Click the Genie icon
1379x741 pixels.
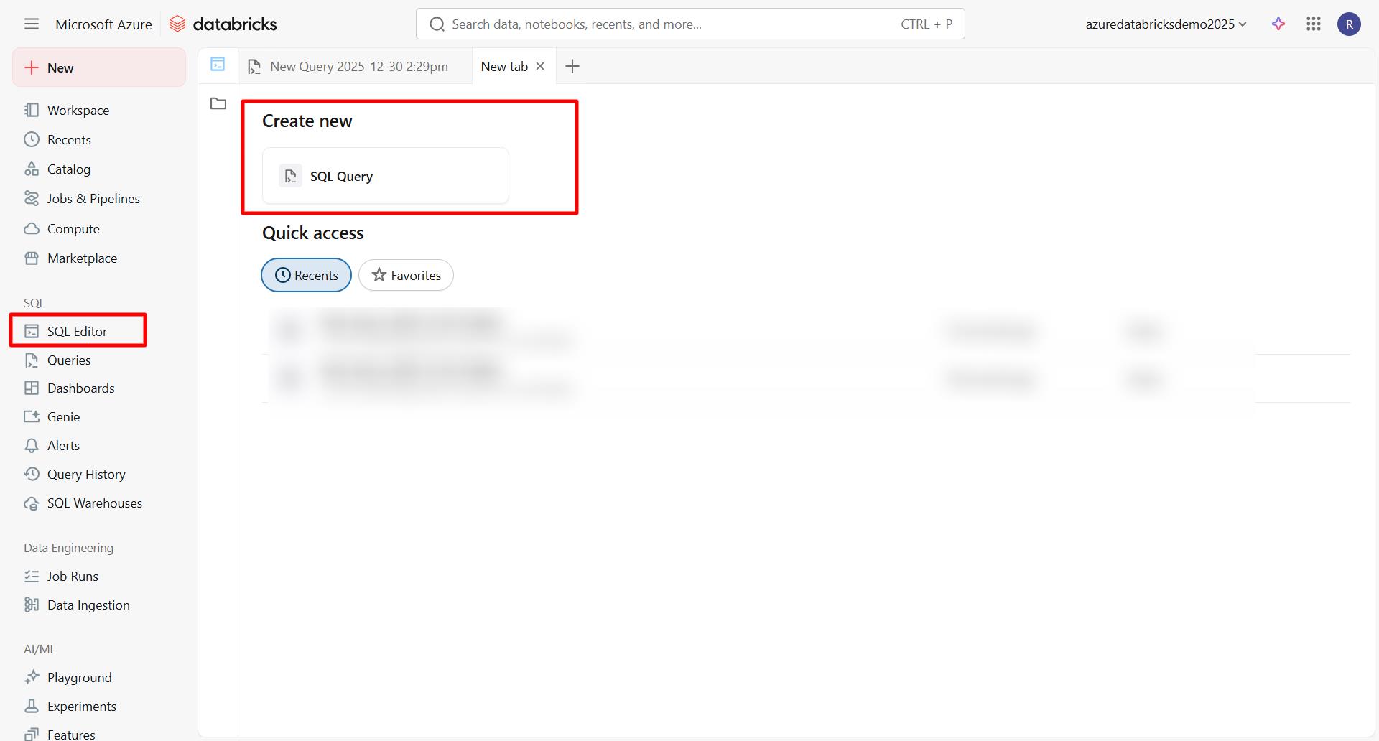32,416
